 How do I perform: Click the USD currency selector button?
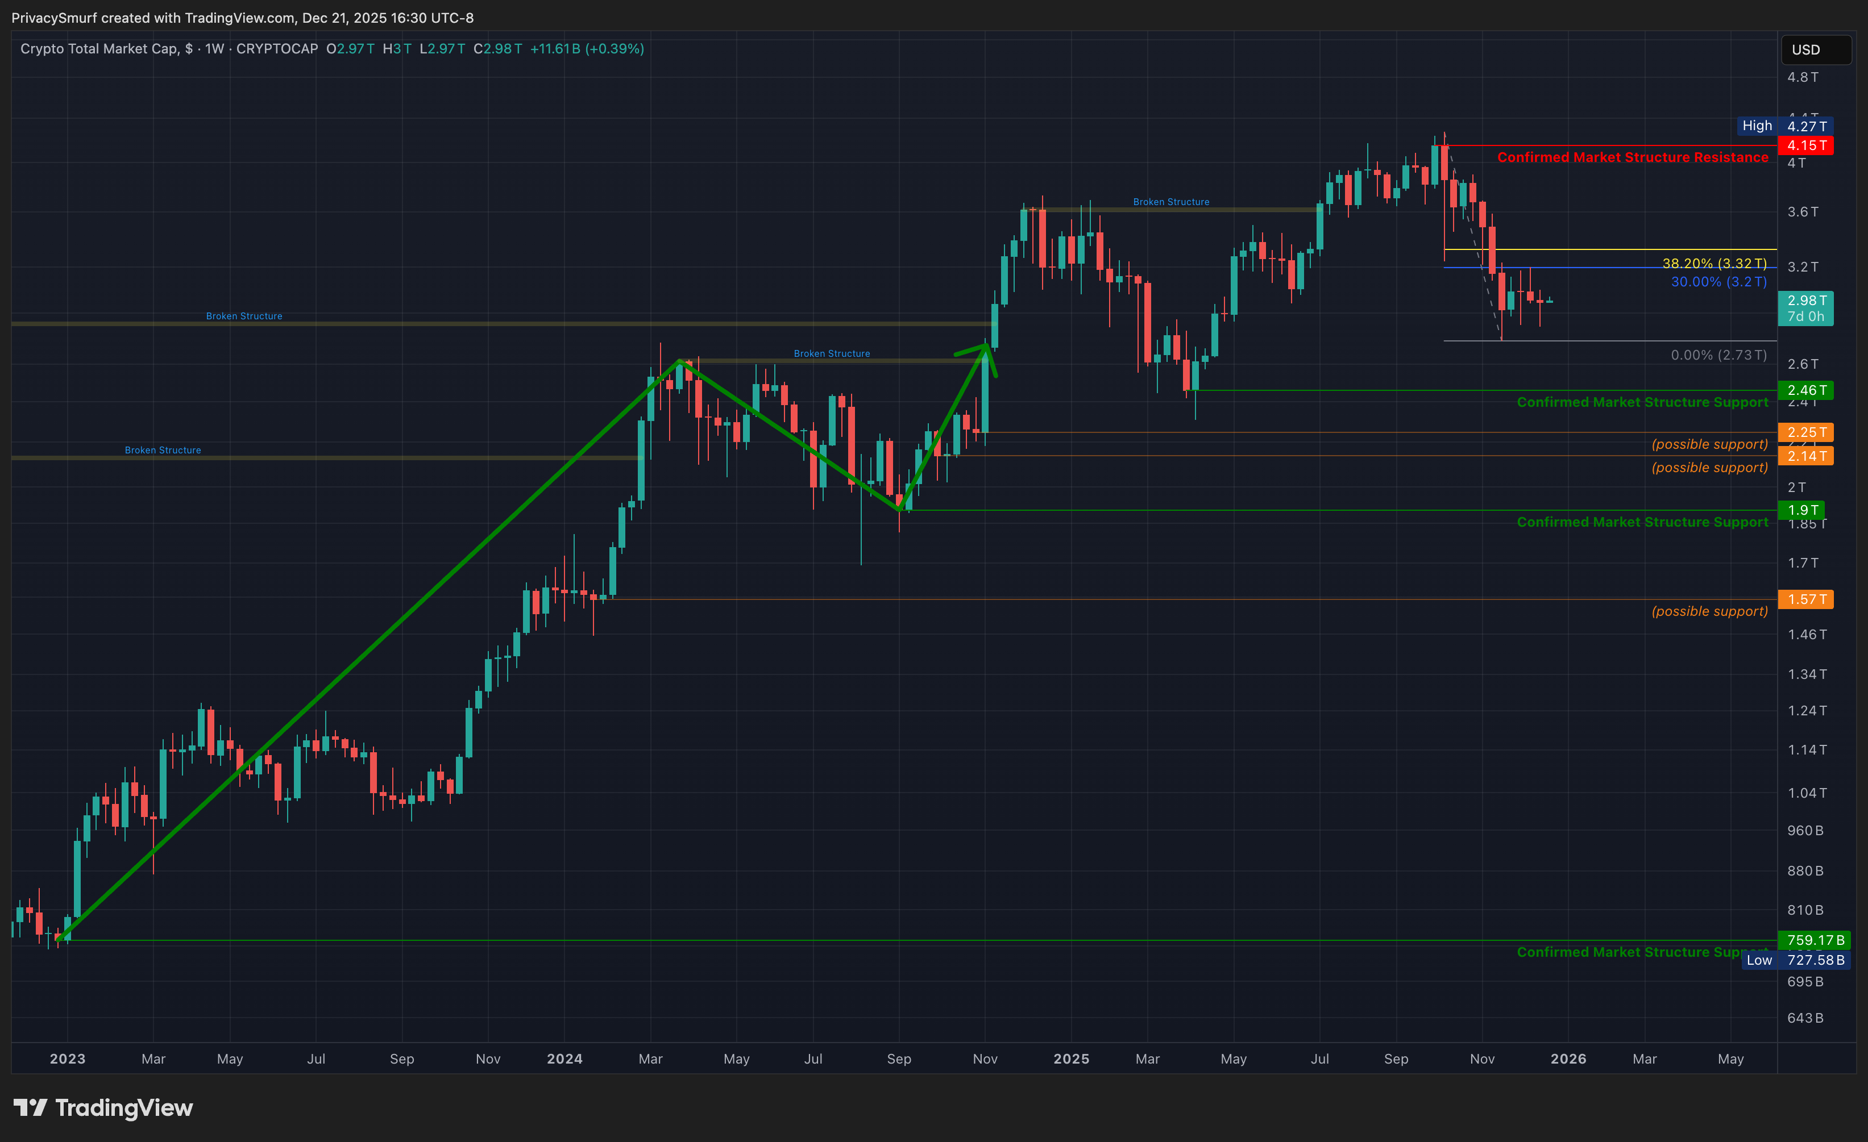tap(1815, 49)
